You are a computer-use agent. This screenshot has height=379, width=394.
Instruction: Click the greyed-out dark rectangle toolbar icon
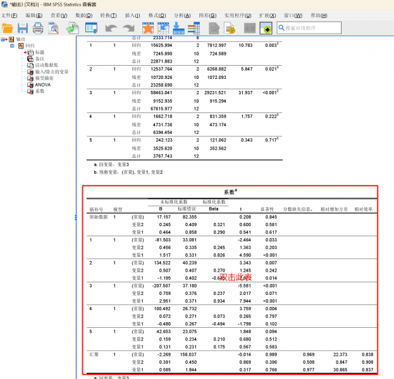pyautogui.click(x=250, y=28)
